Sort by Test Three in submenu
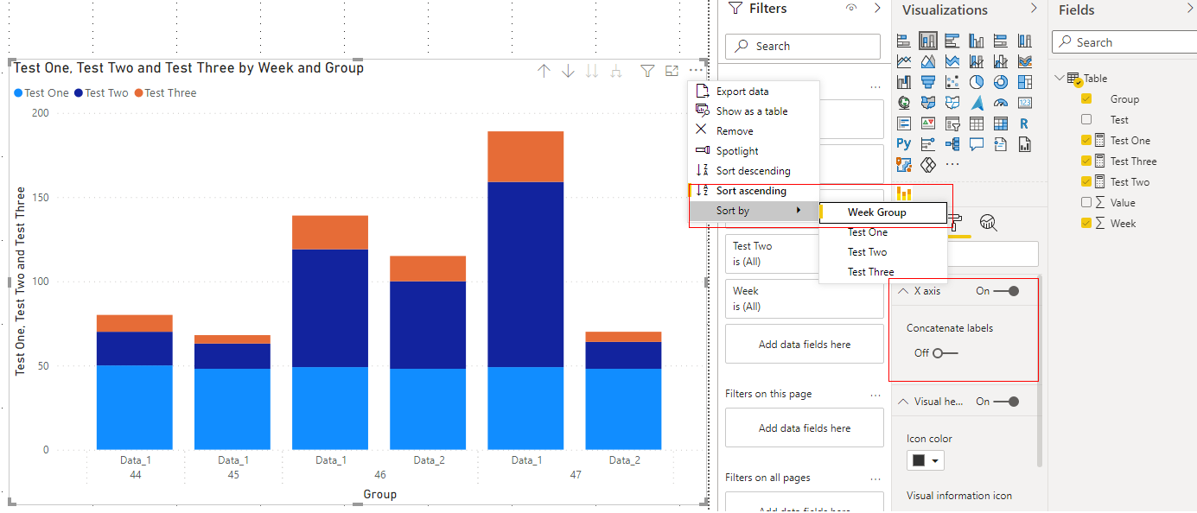 [882, 272]
